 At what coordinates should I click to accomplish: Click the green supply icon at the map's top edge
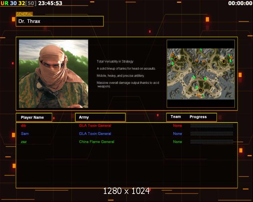point(201,50)
